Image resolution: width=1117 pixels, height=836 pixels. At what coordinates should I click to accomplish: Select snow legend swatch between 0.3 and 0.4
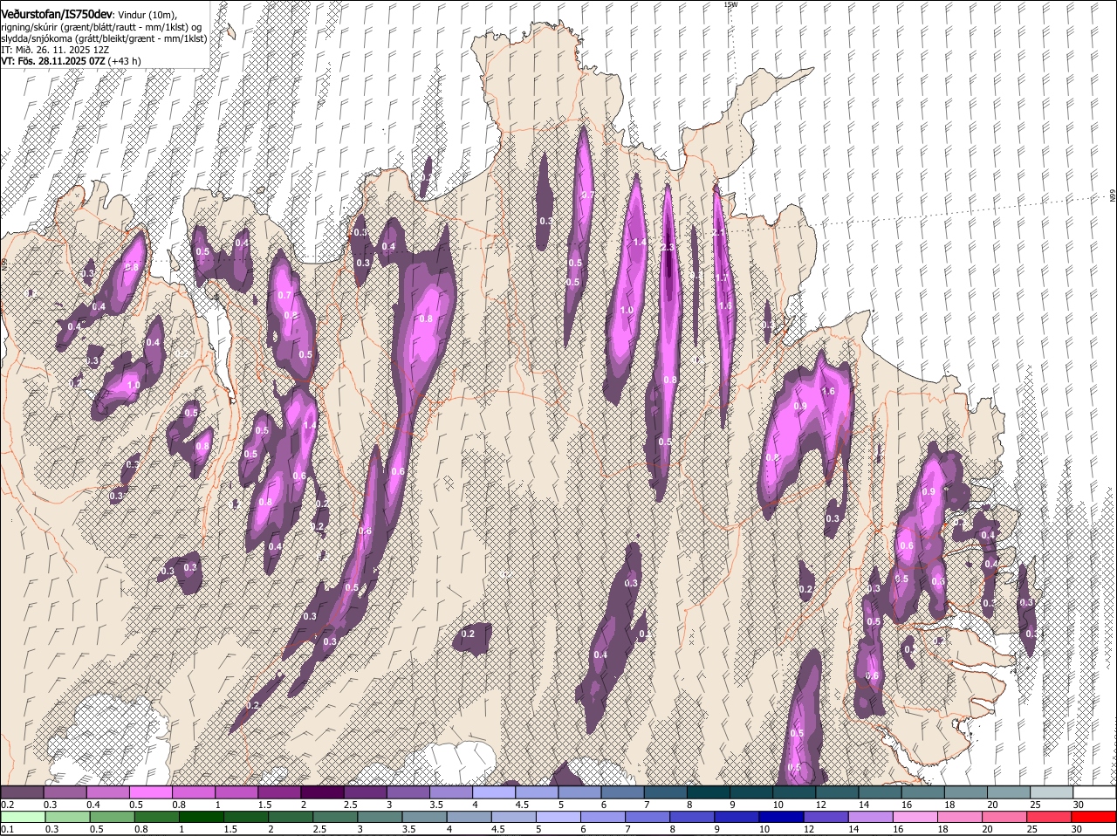click(x=65, y=792)
